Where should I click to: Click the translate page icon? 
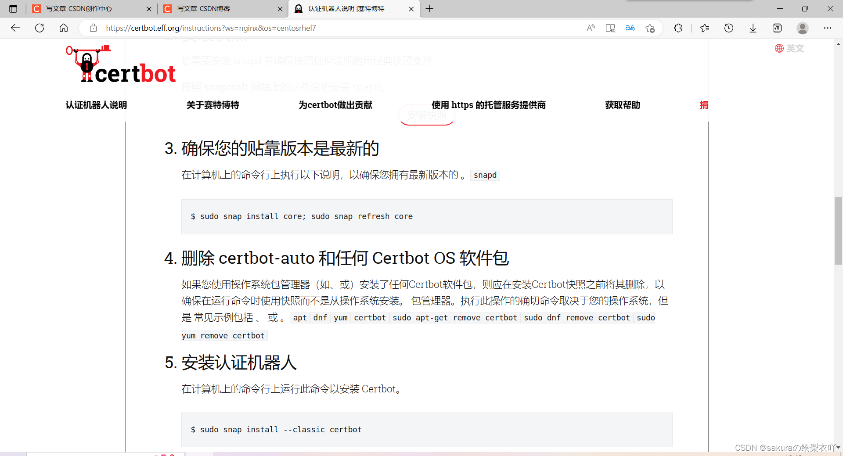[x=630, y=28]
